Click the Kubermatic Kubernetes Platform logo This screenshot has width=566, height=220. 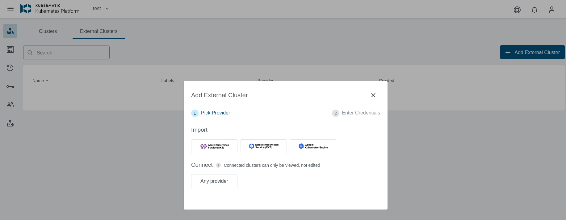click(x=50, y=9)
